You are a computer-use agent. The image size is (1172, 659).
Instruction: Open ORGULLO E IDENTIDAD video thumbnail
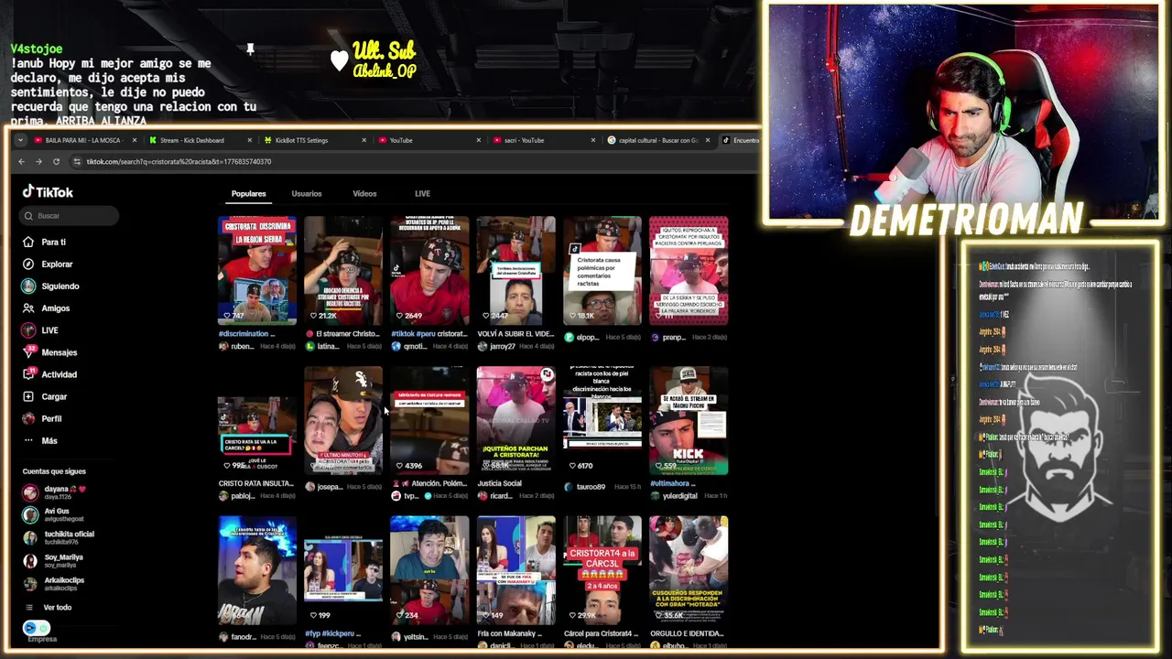[688, 571]
